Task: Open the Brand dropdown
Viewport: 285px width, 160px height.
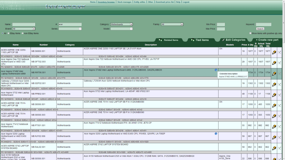Action: [x=33, y=29]
